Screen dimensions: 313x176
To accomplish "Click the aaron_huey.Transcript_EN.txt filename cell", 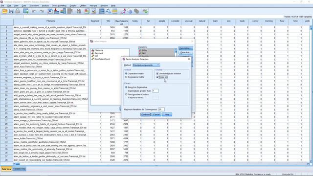I will pos(51,66).
